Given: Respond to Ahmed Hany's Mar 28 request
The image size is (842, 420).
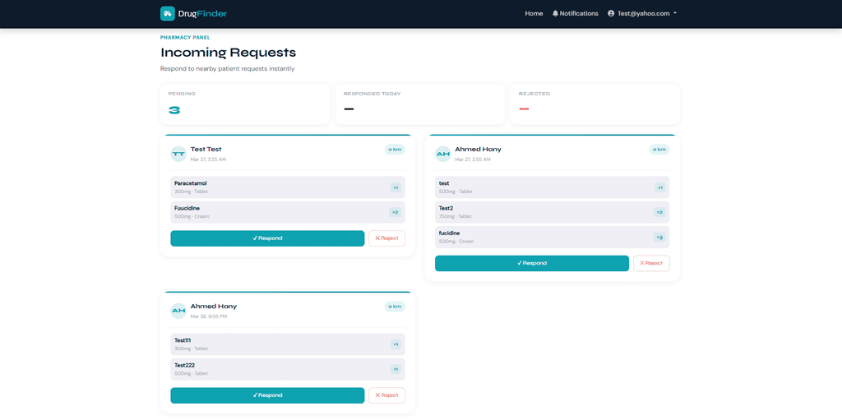Looking at the screenshot, I should (x=267, y=395).
